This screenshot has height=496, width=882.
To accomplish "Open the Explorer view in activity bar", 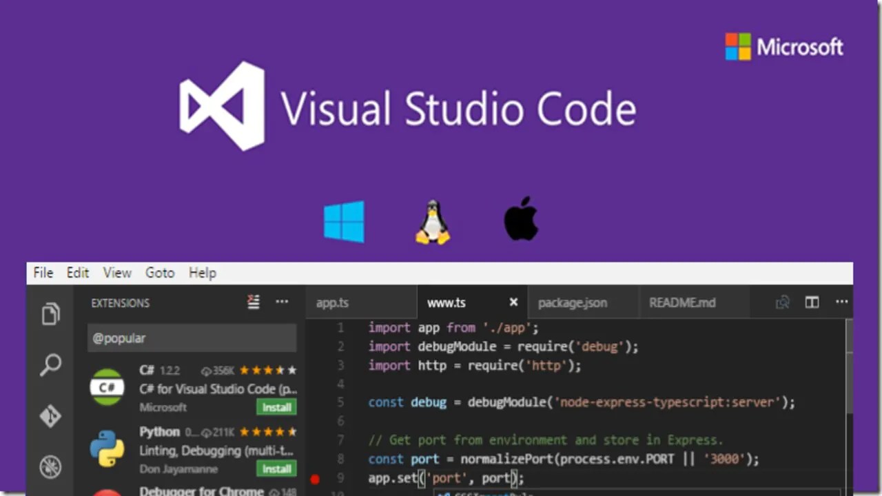I will pos(50,313).
